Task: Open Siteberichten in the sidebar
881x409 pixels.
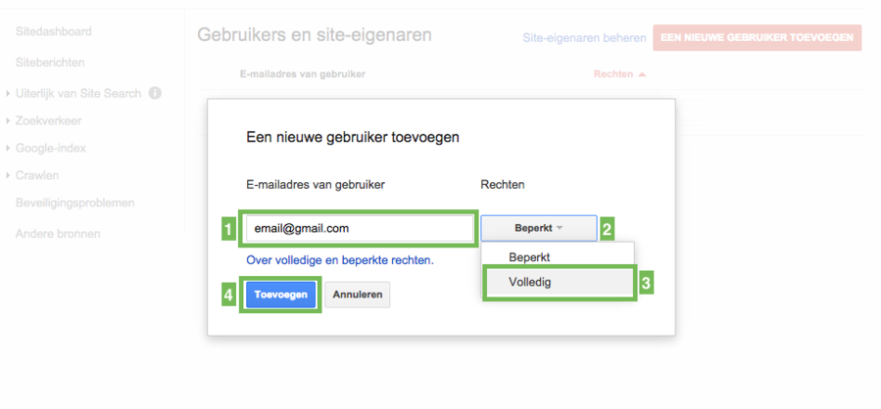Action: click(x=50, y=63)
